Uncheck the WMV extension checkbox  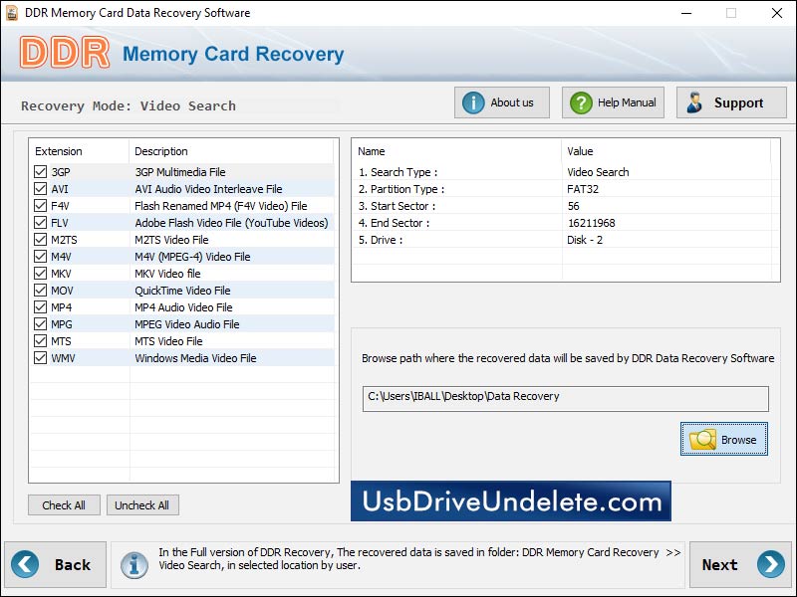pos(40,358)
